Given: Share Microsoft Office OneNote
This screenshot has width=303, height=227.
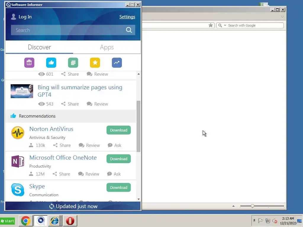Looking at the screenshot, I should [61, 174].
